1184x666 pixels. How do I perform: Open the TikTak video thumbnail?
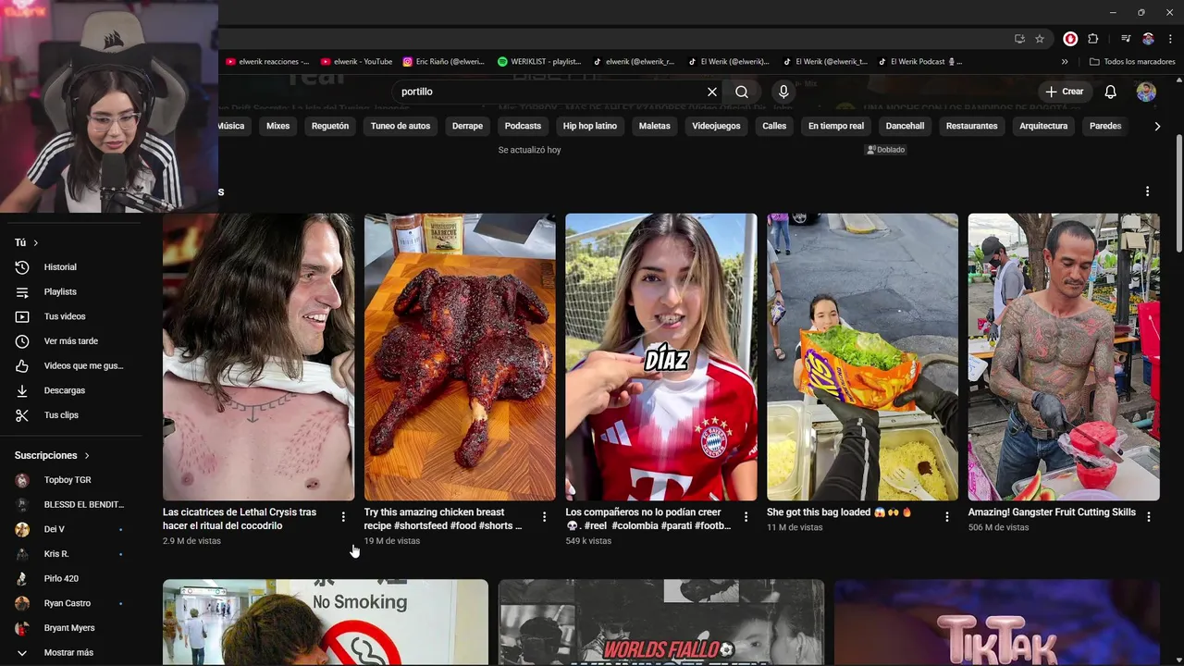(x=997, y=623)
